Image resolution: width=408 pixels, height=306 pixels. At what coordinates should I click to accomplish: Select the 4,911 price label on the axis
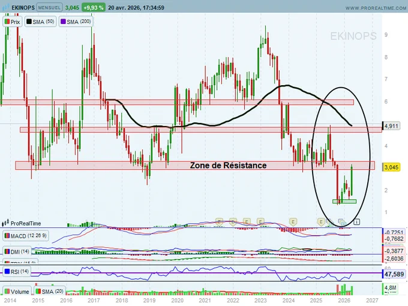pos(391,126)
